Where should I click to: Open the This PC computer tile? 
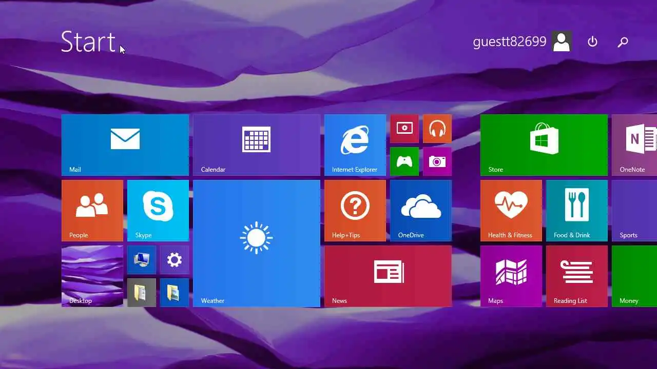(x=142, y=260)
